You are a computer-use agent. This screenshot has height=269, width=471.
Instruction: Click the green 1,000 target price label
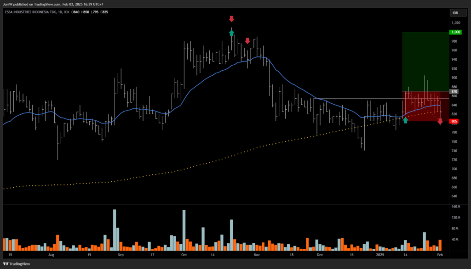coord(455,32)
